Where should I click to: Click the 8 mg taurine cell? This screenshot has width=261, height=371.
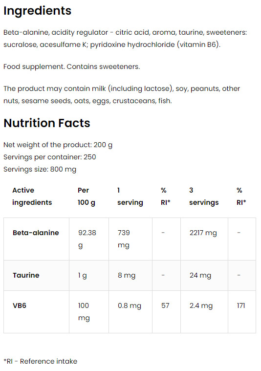[127, 275]
